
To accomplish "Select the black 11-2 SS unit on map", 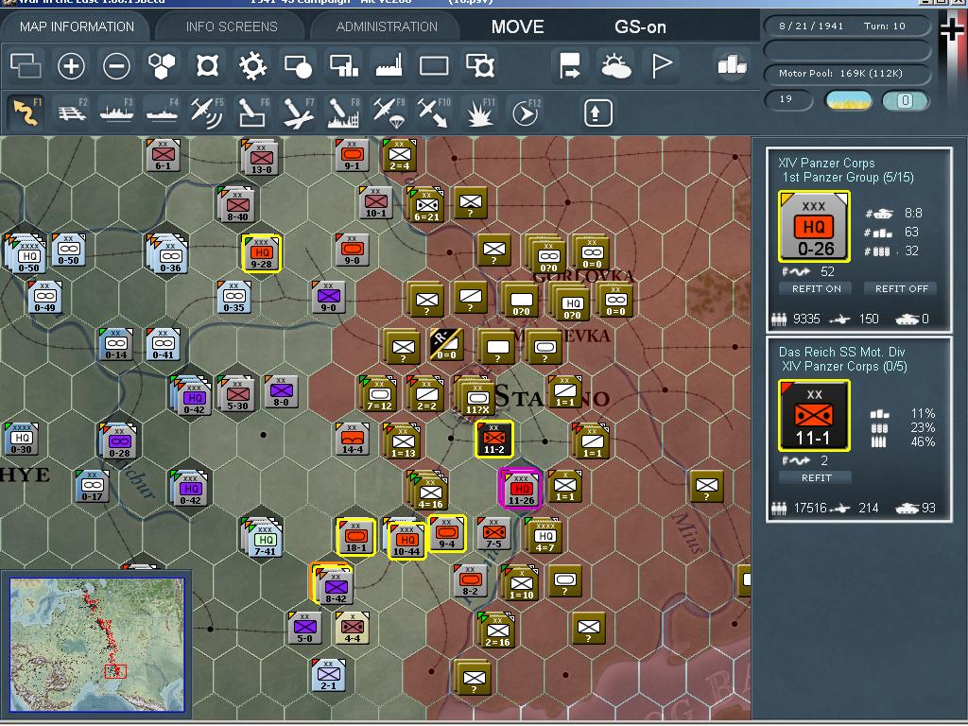I will click(x=493, y=439).
